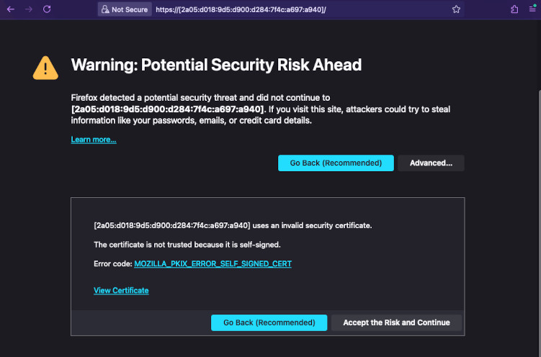The image size is (541, 357).
Task: Click the MOZILLA_PKIX_ERROR_SELF_SIGNED_CERT error code link
Action: (x=213, y=264)
